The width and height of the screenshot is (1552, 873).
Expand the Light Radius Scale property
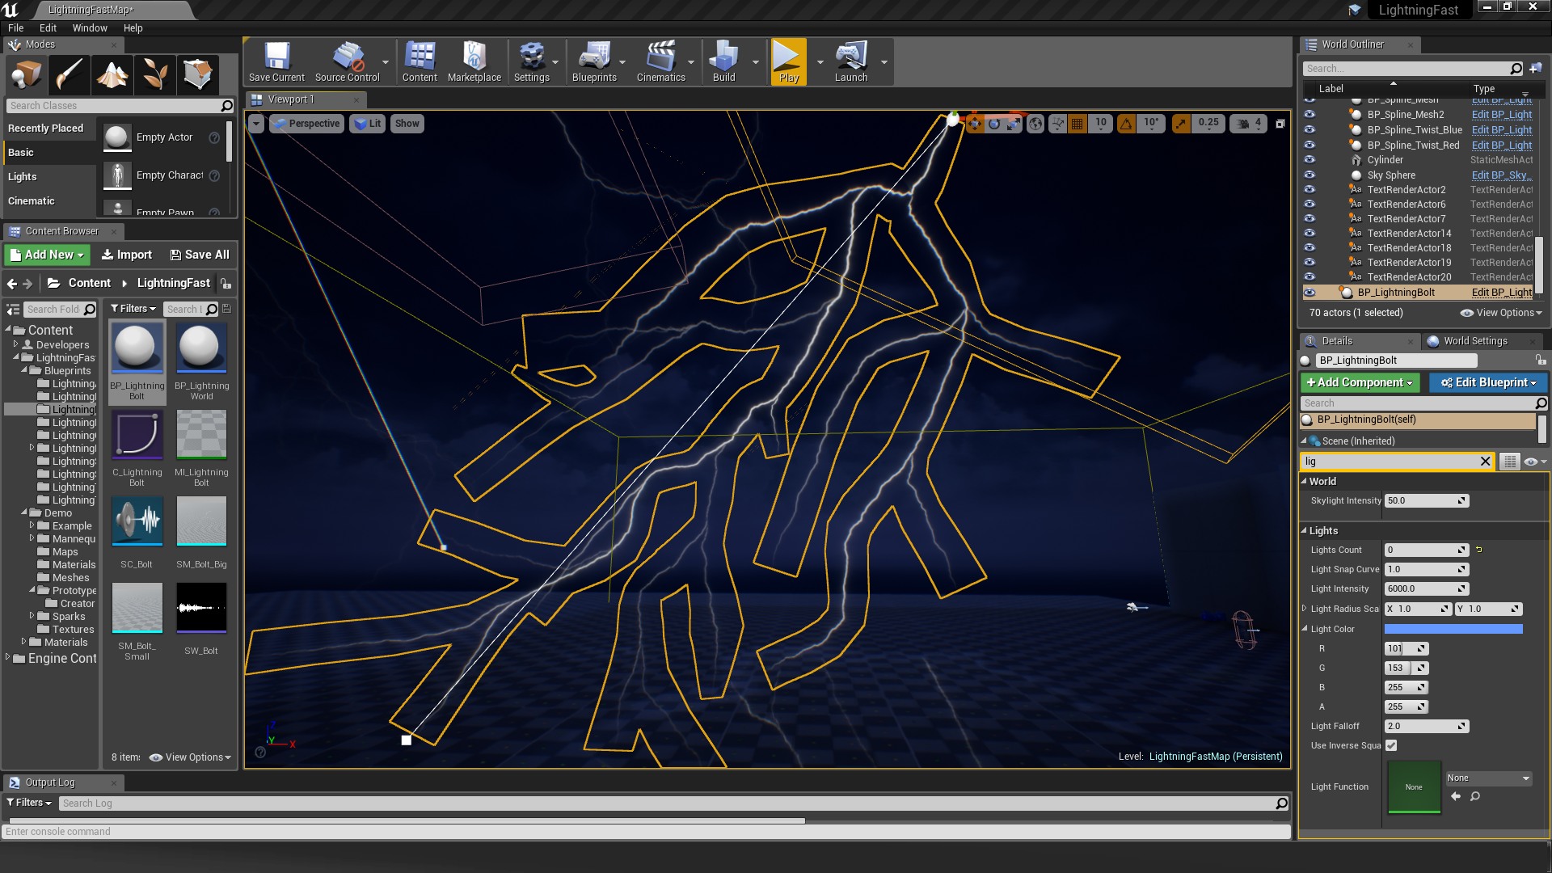click(x=1305, y=609)
